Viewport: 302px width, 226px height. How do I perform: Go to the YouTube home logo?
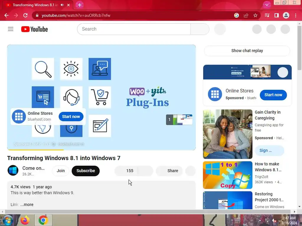(x=35, y=29)
